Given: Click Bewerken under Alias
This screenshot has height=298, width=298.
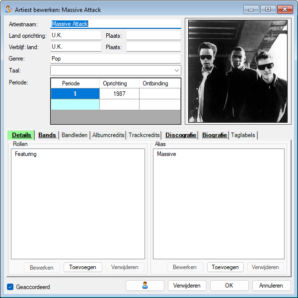Looking at the screenshot, I should tap(185, 267).
